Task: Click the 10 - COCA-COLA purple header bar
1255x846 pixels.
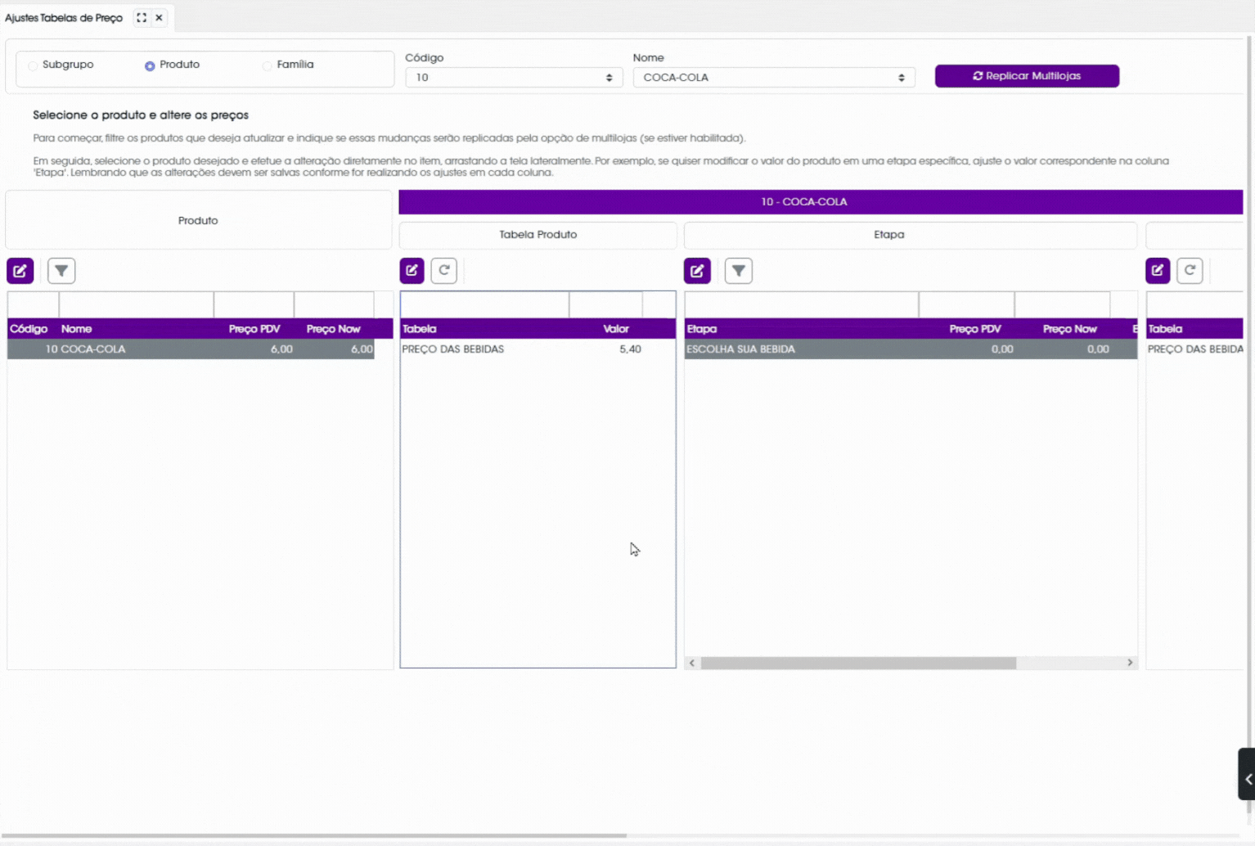Action: click(821, 202)
